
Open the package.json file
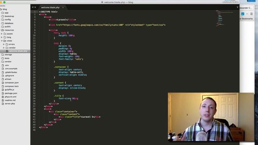(11, 93)
